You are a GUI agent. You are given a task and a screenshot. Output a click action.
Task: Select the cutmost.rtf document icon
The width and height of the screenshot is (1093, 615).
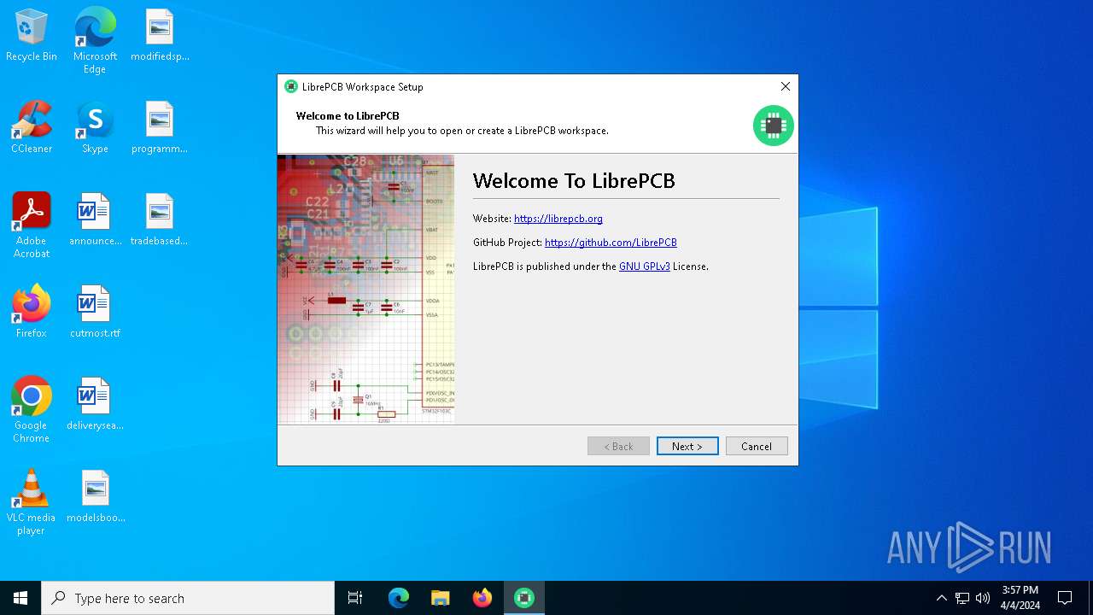pos(95,313)
